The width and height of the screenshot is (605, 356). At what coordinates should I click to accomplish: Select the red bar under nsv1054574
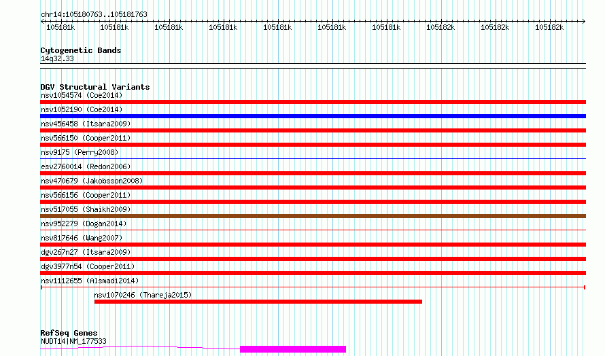313,102
